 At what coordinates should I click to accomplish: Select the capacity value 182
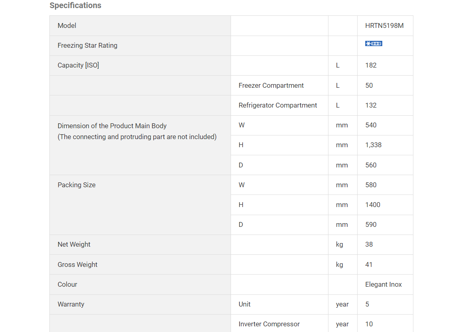coord(371,65)
